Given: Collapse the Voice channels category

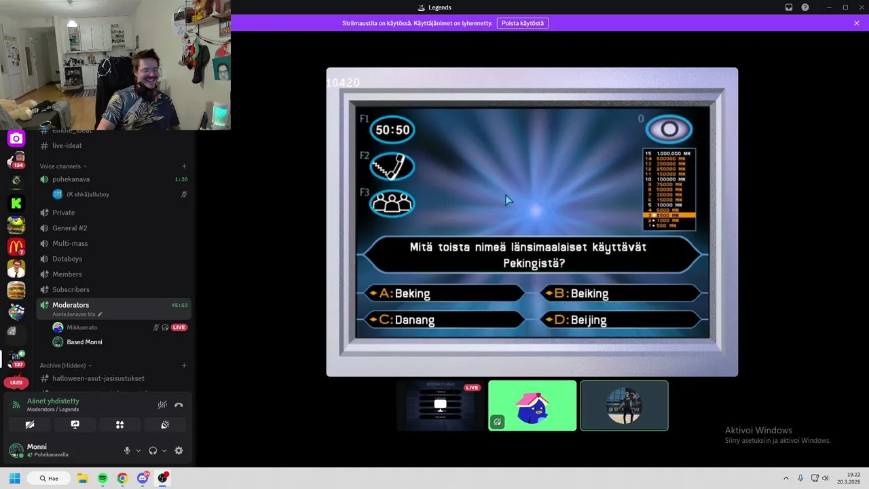Looking at the screenshot, I should (x=63, y=166).
